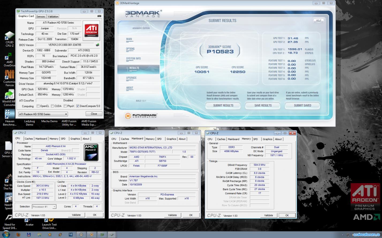Switch to the Sensors tab in GPU-Z
382x238 pixels.
(x=41, y=17)
